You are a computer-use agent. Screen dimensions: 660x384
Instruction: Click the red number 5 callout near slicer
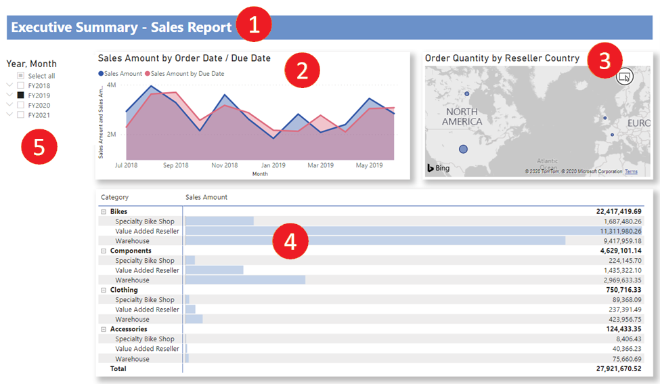(x=39, y=147)
